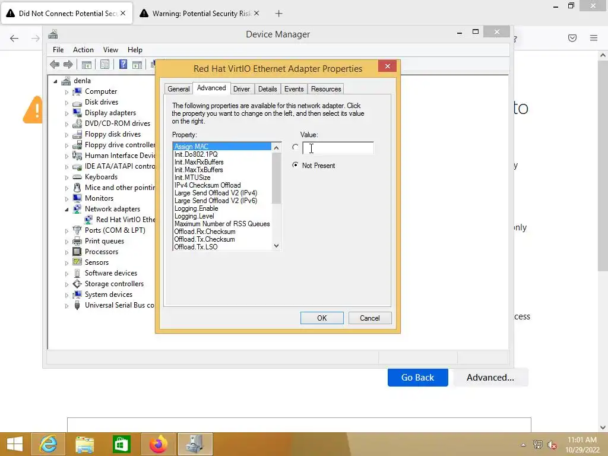Screen dimensions: 608x456
Task: Expand the Display adapters tree node
Action: tap(66, 113)
